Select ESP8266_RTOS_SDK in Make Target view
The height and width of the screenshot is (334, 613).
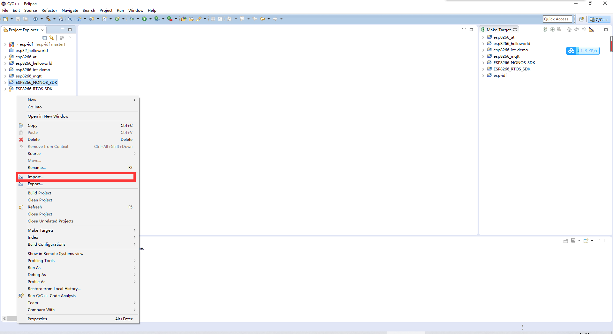[512, 69]
